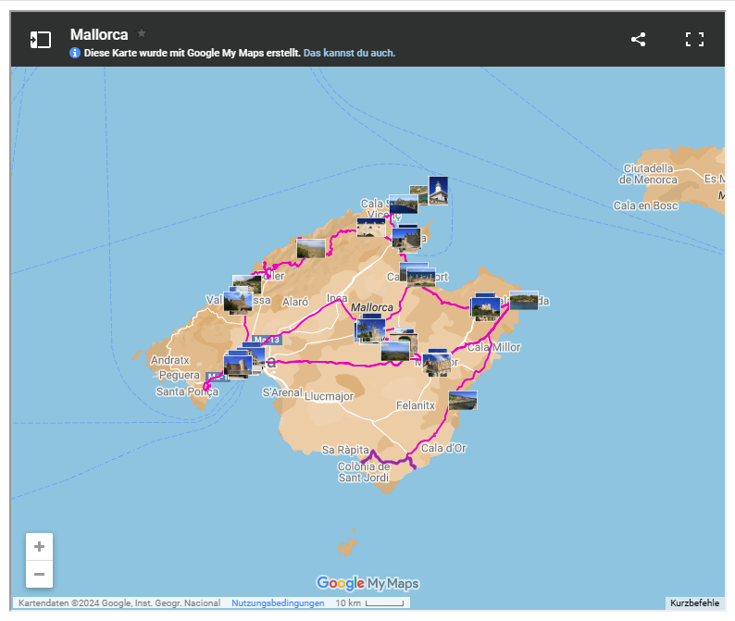
Task: Open the landscape photo north of Valldemossa
Action: pyautogui.click(x=247, y=282)
